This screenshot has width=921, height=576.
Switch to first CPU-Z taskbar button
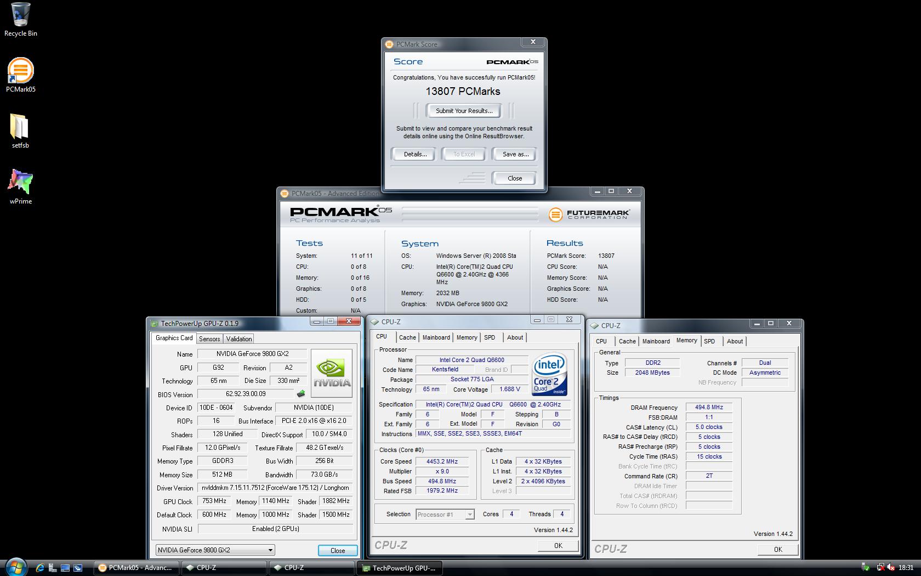[x=224, y=568]
